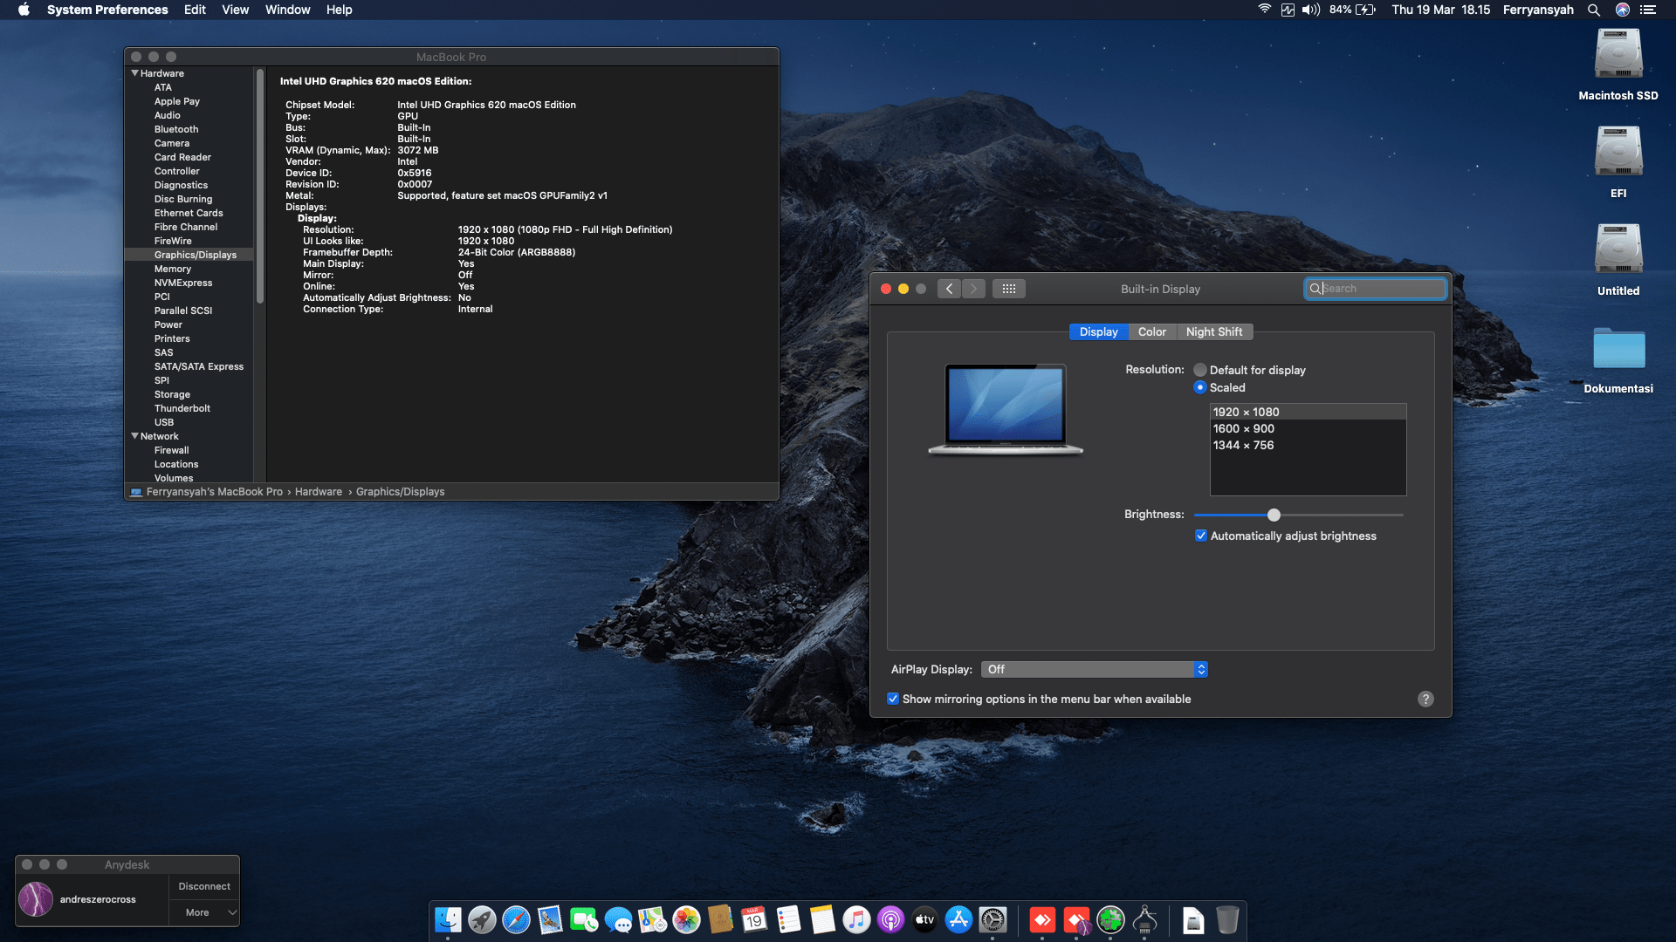Open the AirPlay Display dropdown
The height and width of the screenshot is (942, 1676).
[x=1094, y=669]
